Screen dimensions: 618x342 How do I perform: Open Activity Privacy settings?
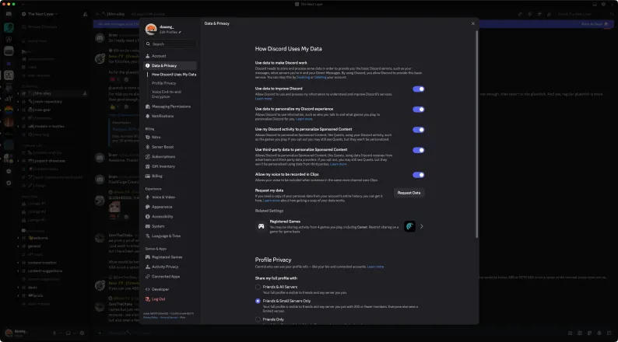170,267
